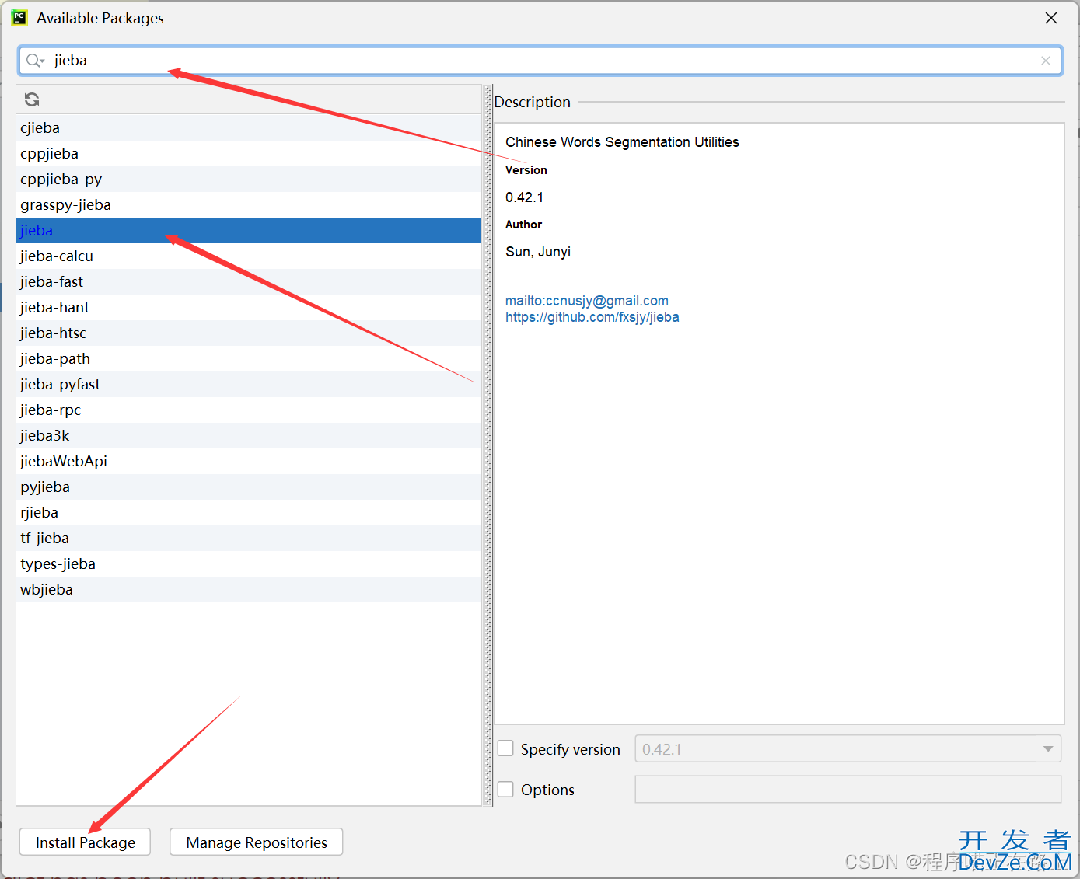1080x879 pixels.
Task: Select the jieba-fast package
Action: (x=249, y=281)
